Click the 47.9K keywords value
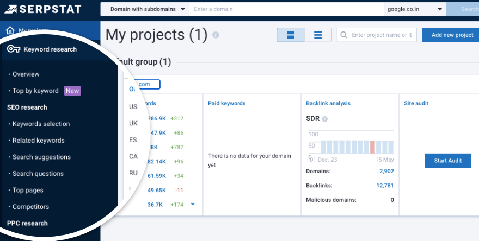Image resolution: width=479 pixels, height=241 pixels. point(158,133)
